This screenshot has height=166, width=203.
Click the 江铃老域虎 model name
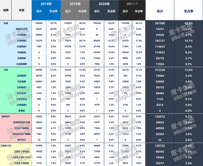click(x=22, y=99)
